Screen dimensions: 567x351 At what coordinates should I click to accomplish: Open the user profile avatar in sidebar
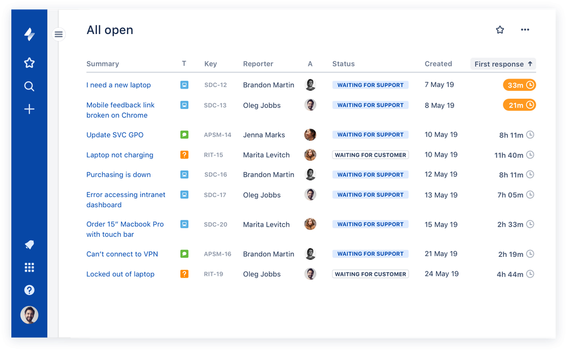[x=30, y=315]
